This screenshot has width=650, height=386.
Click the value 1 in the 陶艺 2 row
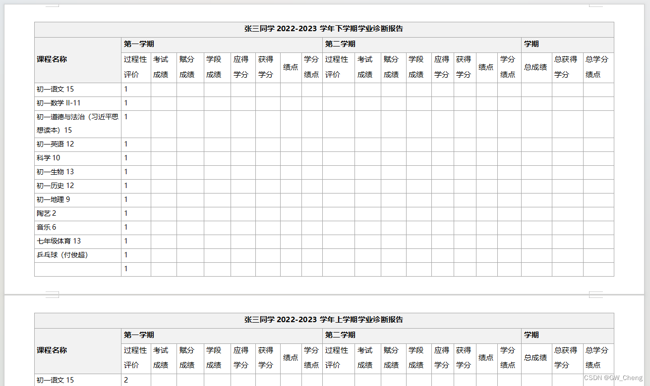126,213
